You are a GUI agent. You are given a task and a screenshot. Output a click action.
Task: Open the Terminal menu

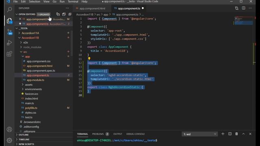pos(73,2)
